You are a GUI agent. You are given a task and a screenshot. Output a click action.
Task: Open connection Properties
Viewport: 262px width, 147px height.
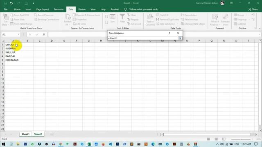[80, 20]
